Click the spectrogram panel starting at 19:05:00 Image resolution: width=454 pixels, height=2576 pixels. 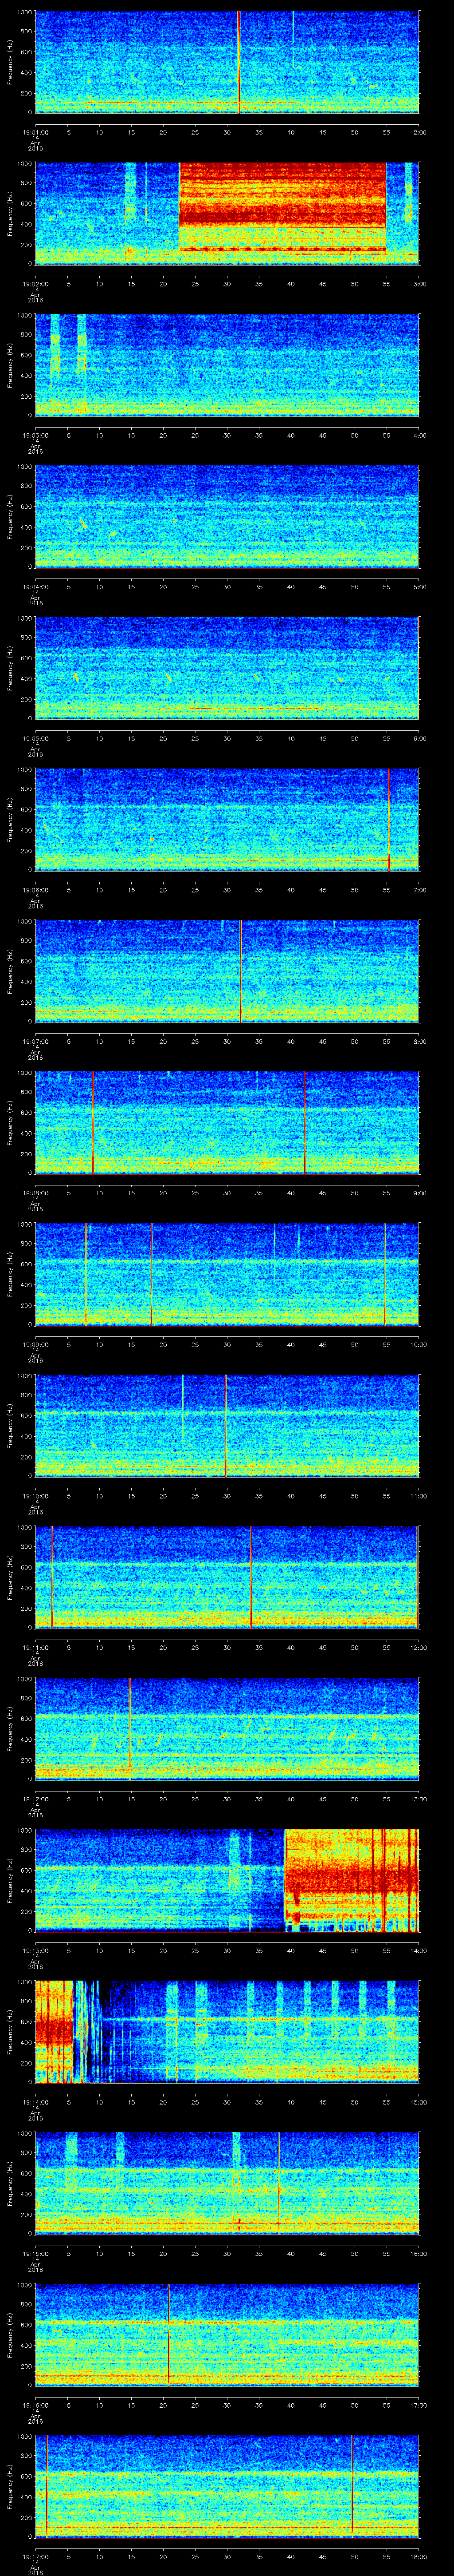click(227, 668)
